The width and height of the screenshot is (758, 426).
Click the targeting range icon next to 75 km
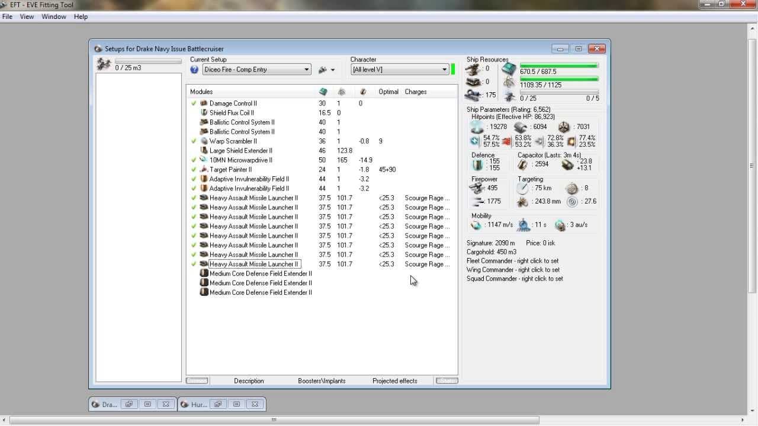pyautogui.click(x=522, y=188)
